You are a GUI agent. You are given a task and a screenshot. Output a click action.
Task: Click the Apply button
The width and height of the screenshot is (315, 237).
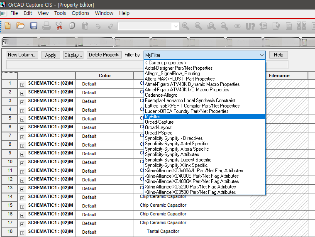[51, 55]
